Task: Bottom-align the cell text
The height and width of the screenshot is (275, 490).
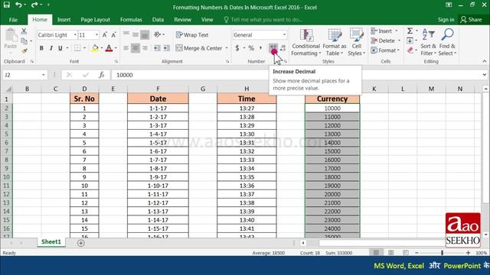Action: (x=145, y=34)
